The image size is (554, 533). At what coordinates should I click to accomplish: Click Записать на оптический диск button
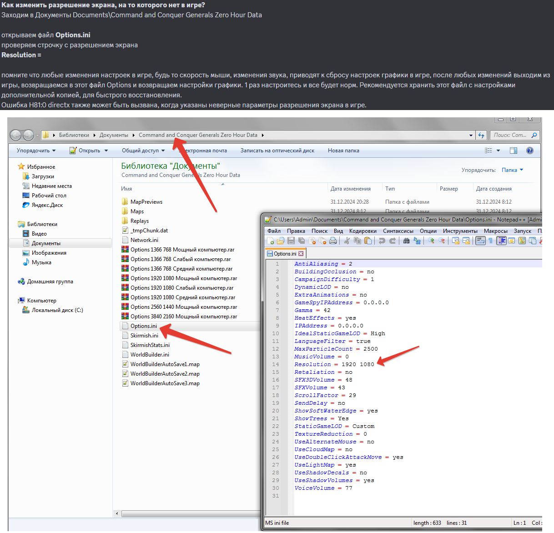click(x=277, y=151)
